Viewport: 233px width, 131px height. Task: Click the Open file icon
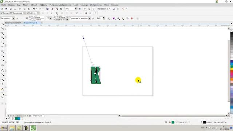point(6,9)
